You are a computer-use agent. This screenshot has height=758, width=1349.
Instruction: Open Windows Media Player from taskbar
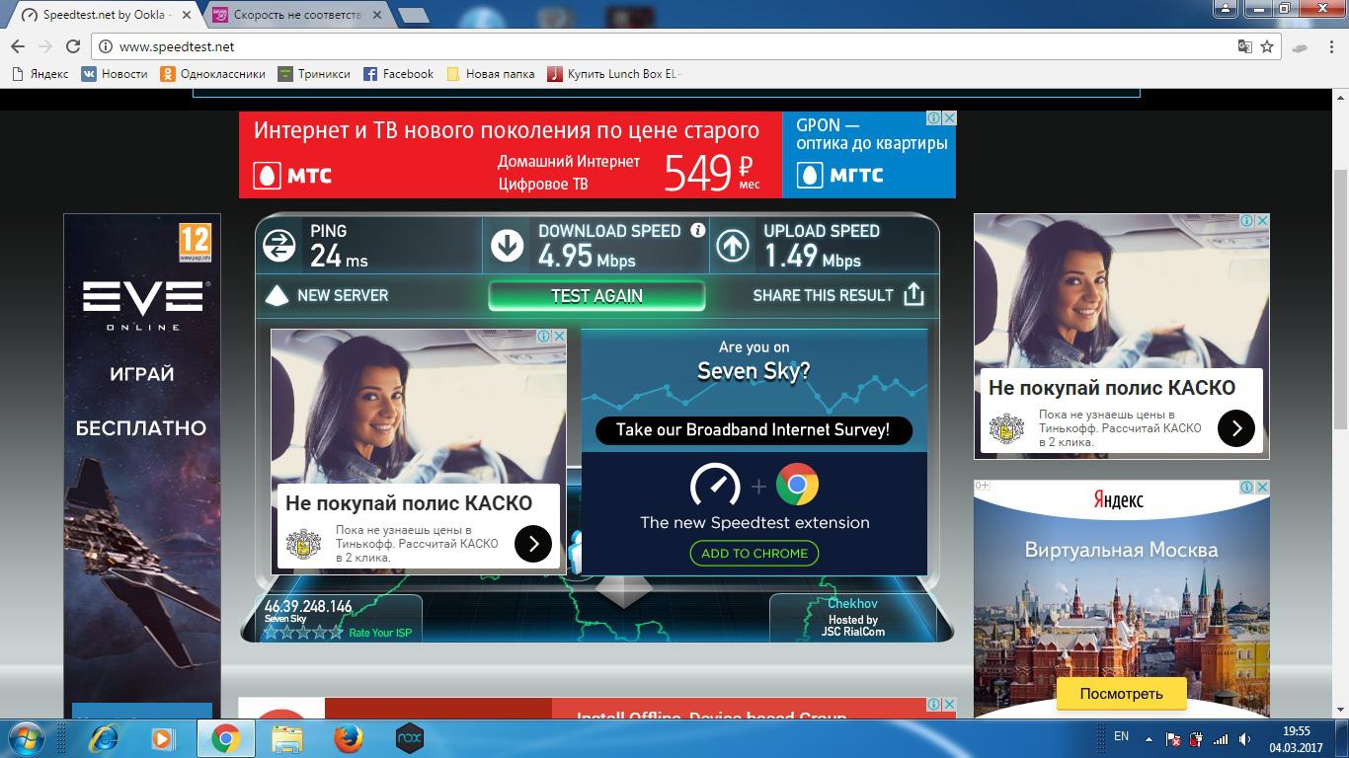tap(162, 738)
